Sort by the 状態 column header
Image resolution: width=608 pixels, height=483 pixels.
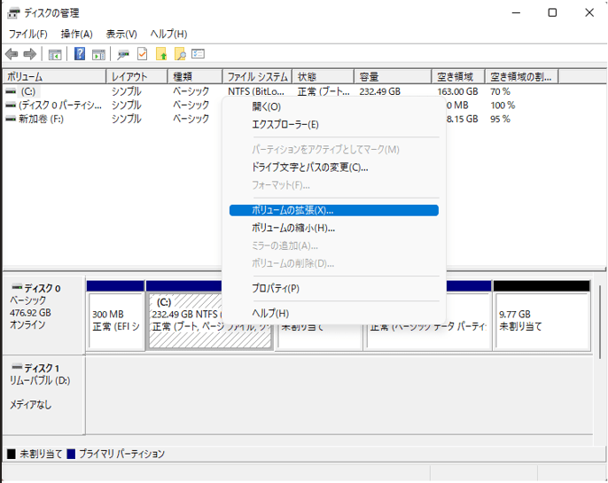323,77
